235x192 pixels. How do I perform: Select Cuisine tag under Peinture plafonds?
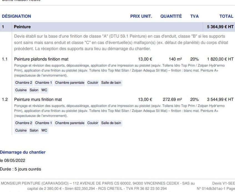coord(21,90)
